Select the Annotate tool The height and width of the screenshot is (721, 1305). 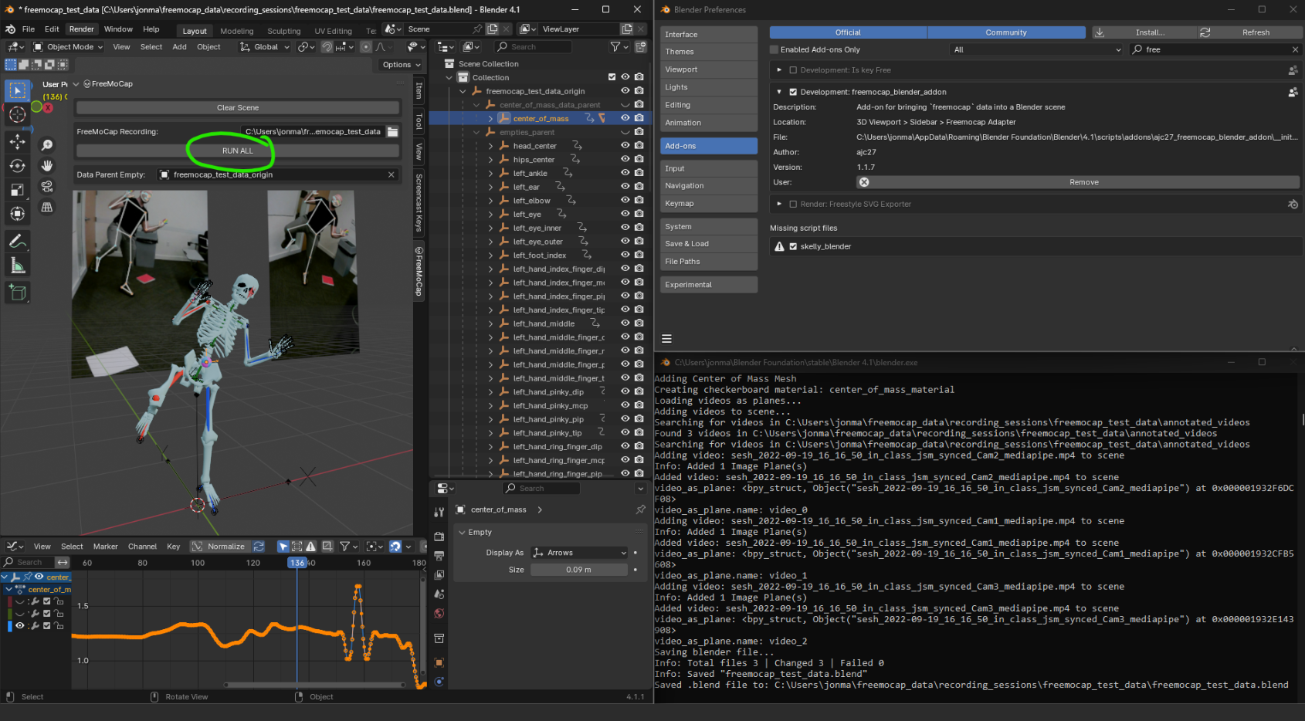pyautogui.click(x=17, y=241)
